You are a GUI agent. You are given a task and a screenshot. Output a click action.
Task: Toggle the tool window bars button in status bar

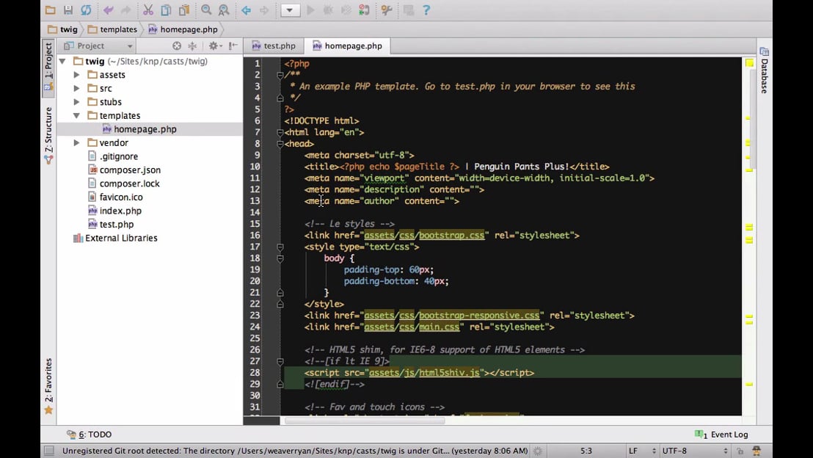point(49,451)
